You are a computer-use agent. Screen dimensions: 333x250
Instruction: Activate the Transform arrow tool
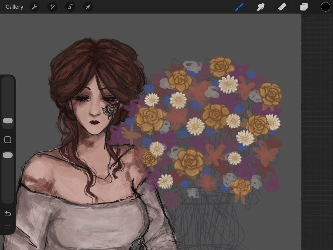(88, 7)
